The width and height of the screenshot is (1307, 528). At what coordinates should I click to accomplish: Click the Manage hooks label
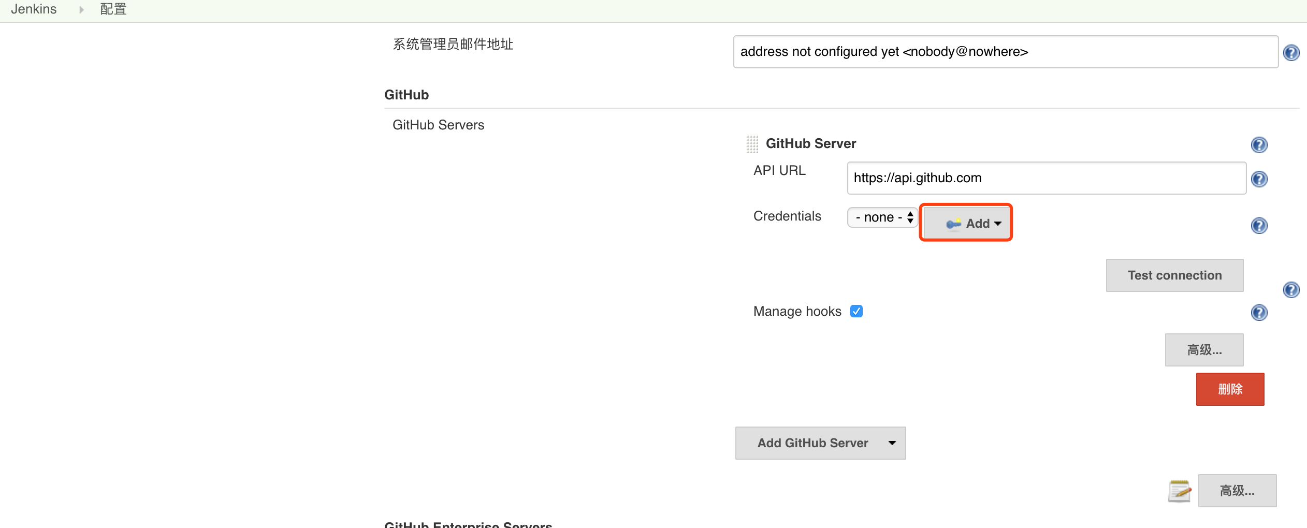pyautogui.click(x=797, y=312)
